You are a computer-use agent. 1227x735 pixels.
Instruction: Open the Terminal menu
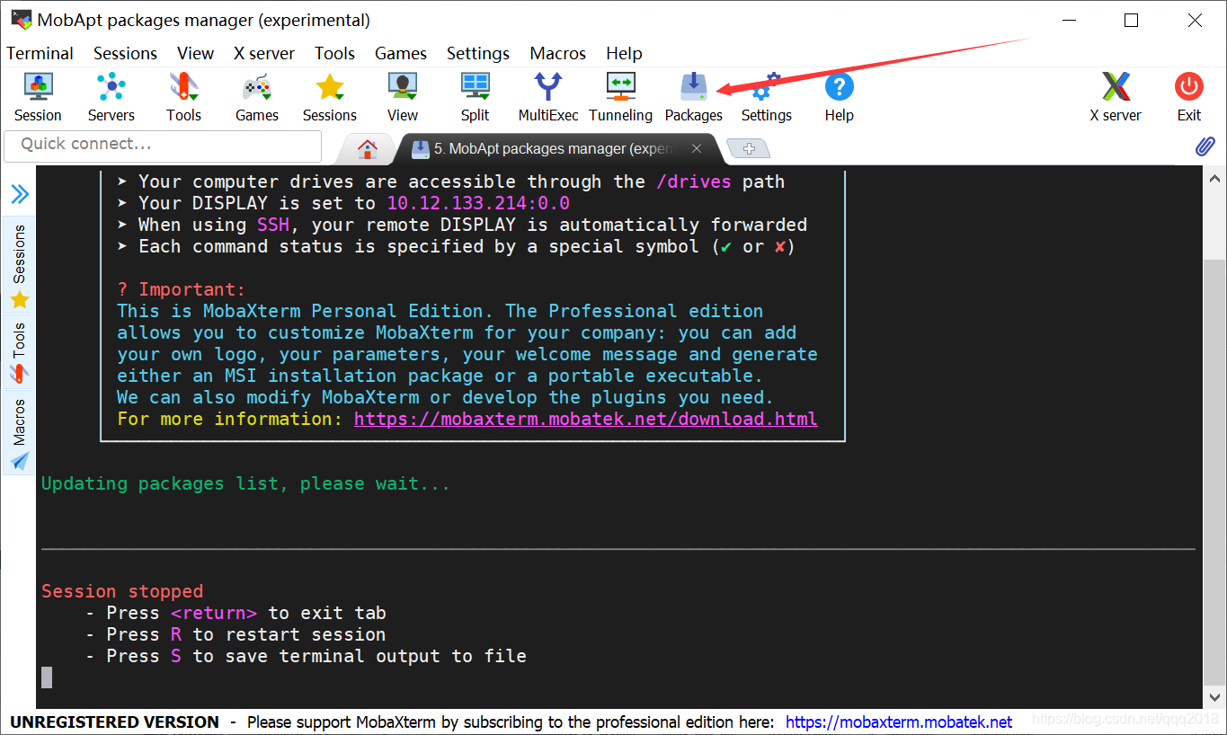click(40, 53)
